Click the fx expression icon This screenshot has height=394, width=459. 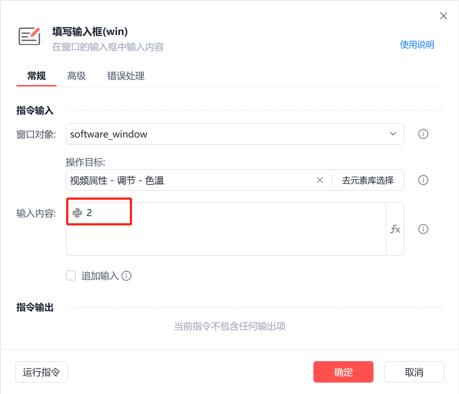(x=395, y=229)
